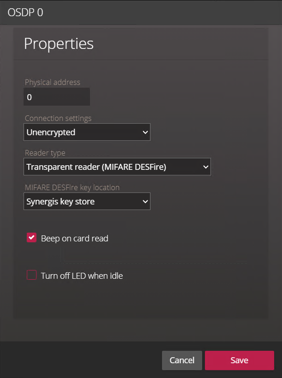Open the Reader type dropdown

pos(117,167)
